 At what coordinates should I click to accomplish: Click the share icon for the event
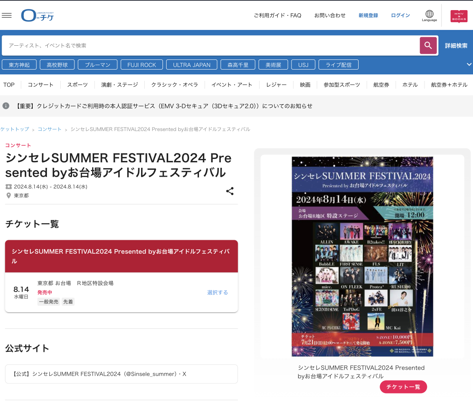[230, 191]
